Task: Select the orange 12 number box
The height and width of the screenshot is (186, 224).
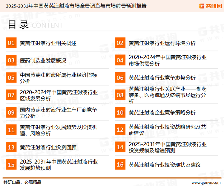Action: tap(120, 129)
